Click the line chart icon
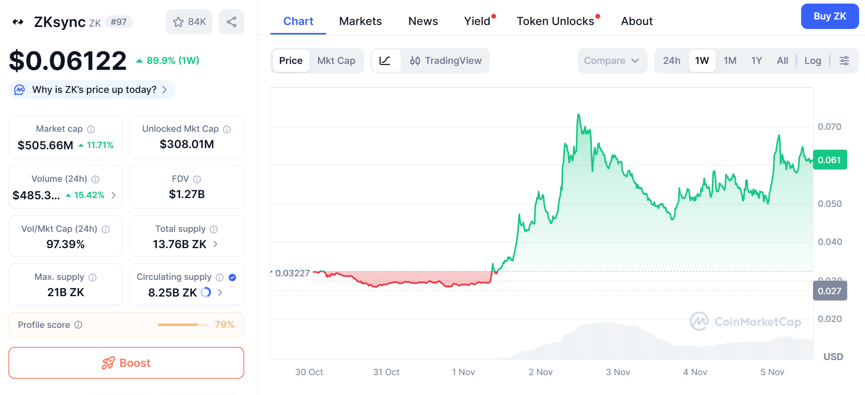The image size is (865, 395). click(385, 61)
